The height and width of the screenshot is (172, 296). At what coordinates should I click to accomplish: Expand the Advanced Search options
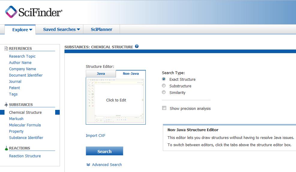click(107, 164)
